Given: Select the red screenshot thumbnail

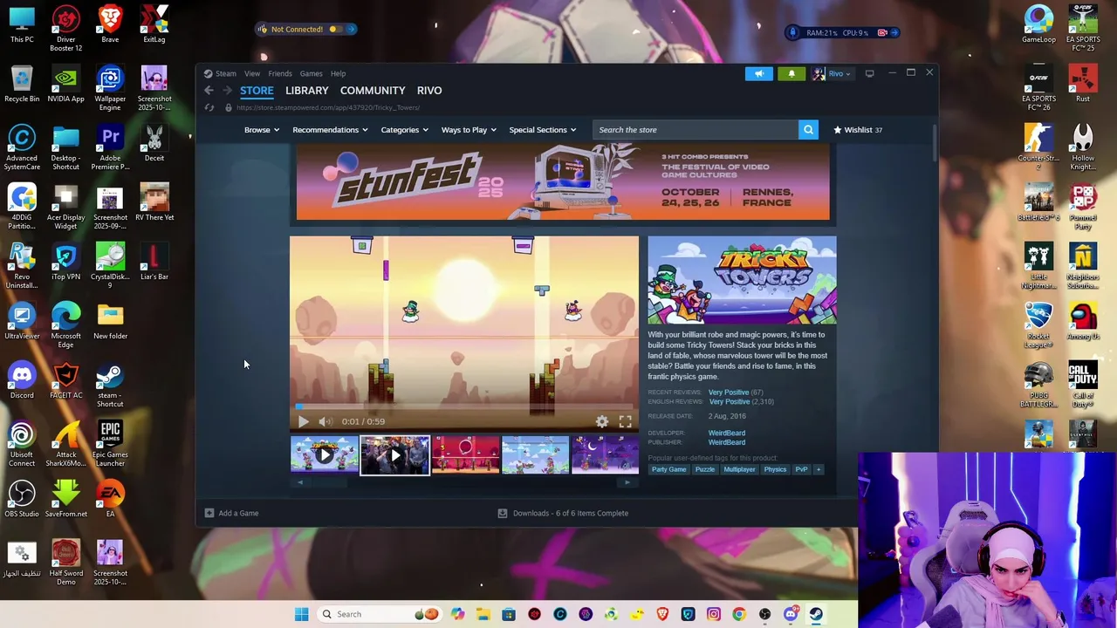Looking at the screenshot, I should (465, 455).
